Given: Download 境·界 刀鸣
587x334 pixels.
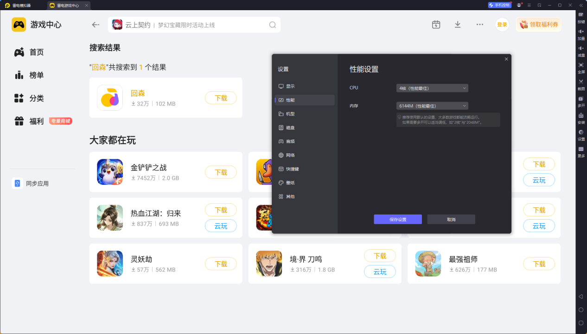Looking at the screenshot, I should click(x=380, y=256).
